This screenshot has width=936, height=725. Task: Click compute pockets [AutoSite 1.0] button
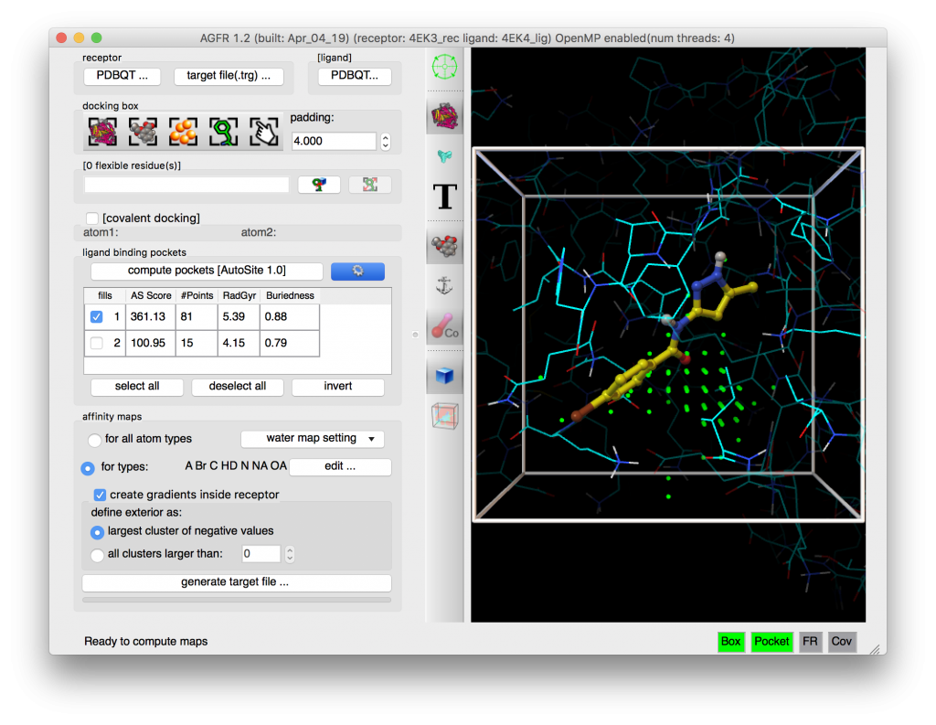206,271
